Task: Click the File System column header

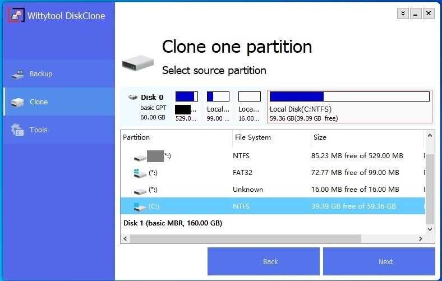Action: (x=271, y=137)
